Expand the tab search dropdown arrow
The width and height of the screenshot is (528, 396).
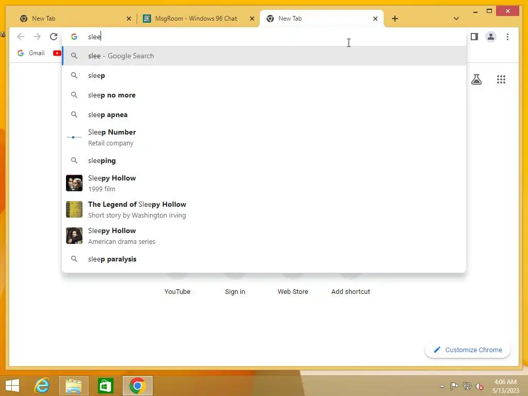pyautogui.click(x=456, y=19)
